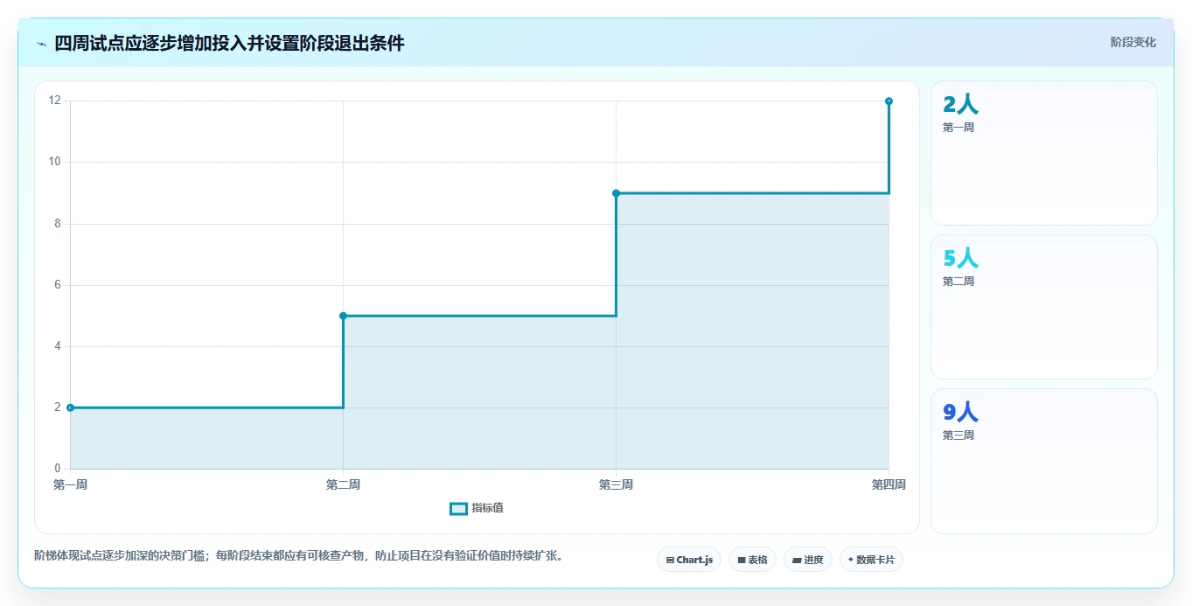Click the sparkle icon in 数据卡片 tag
1192x606 pixels.
click(851, 560)
